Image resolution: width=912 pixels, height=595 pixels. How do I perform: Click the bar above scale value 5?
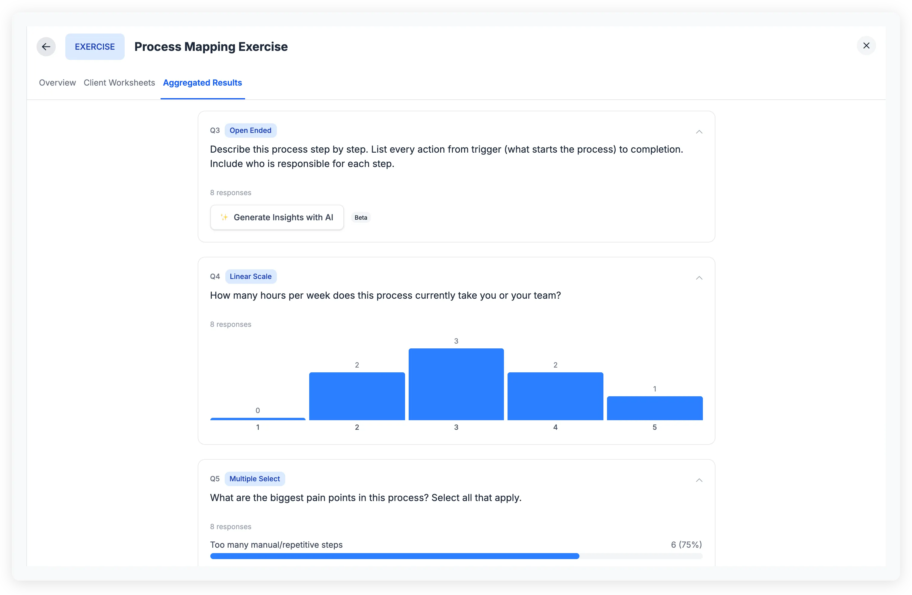[x=655, y=408]
